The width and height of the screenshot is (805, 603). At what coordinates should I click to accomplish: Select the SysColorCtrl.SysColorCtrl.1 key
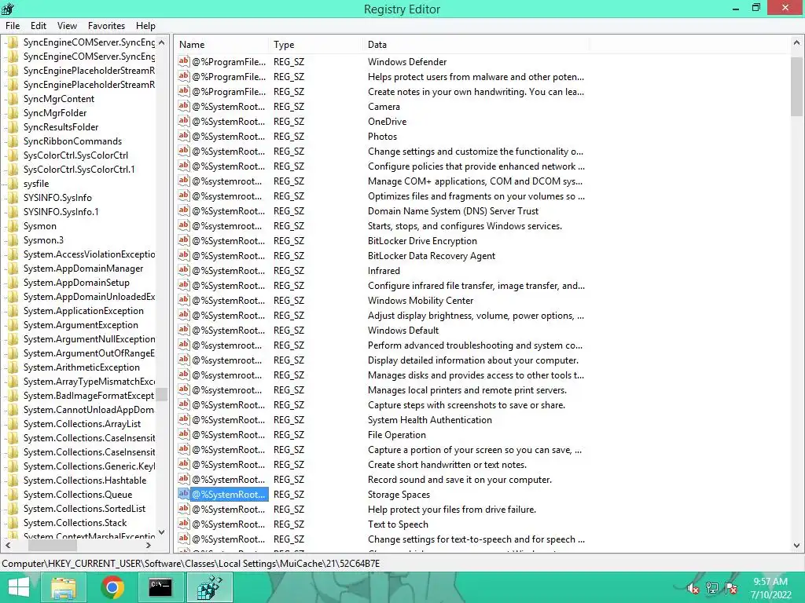click(79, 170)
